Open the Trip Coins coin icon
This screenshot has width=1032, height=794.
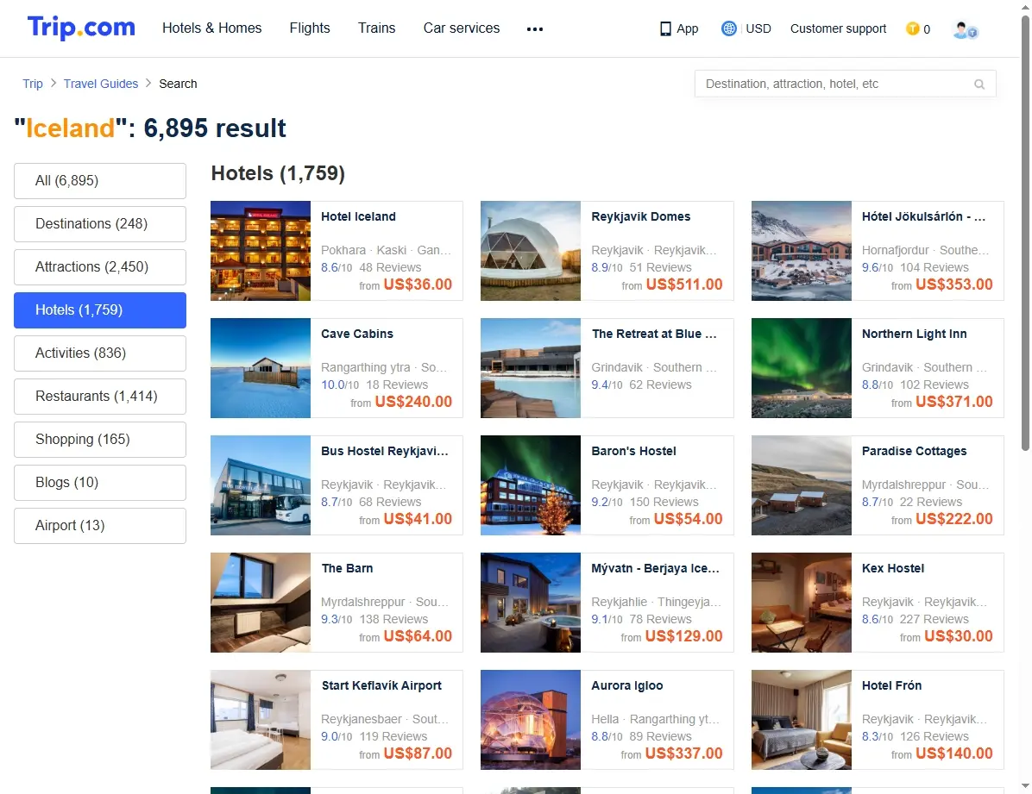(912, 28)
